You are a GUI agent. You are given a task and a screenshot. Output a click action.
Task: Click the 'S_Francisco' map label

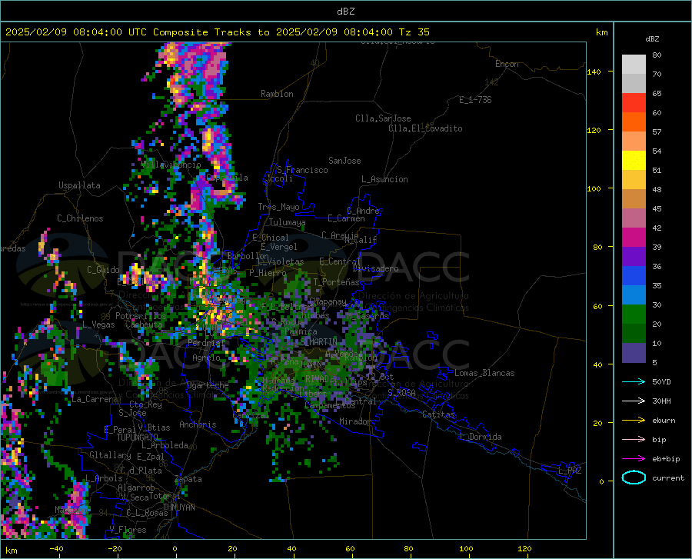pyautogui.click(x=302, y=170)
